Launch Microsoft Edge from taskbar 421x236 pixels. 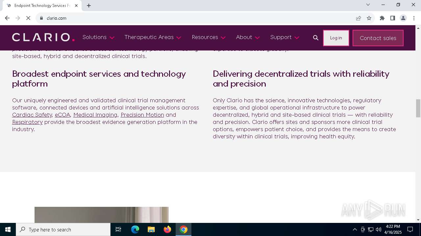(135, 229)
